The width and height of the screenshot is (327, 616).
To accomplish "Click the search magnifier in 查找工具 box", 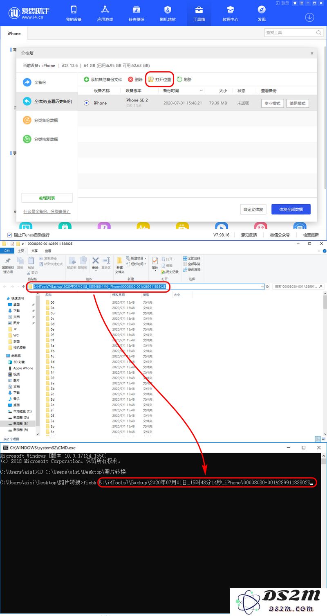I will [318, 32].
